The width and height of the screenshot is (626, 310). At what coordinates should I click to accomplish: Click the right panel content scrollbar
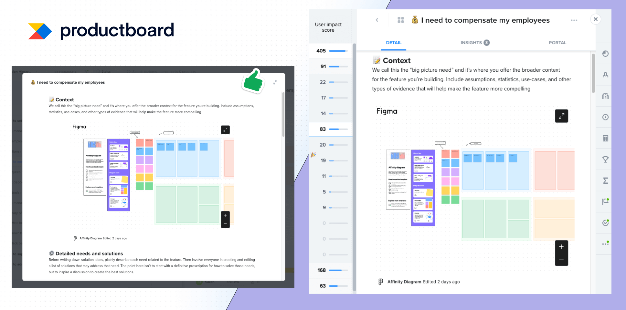pyautogui.click(x=593, y=73)
